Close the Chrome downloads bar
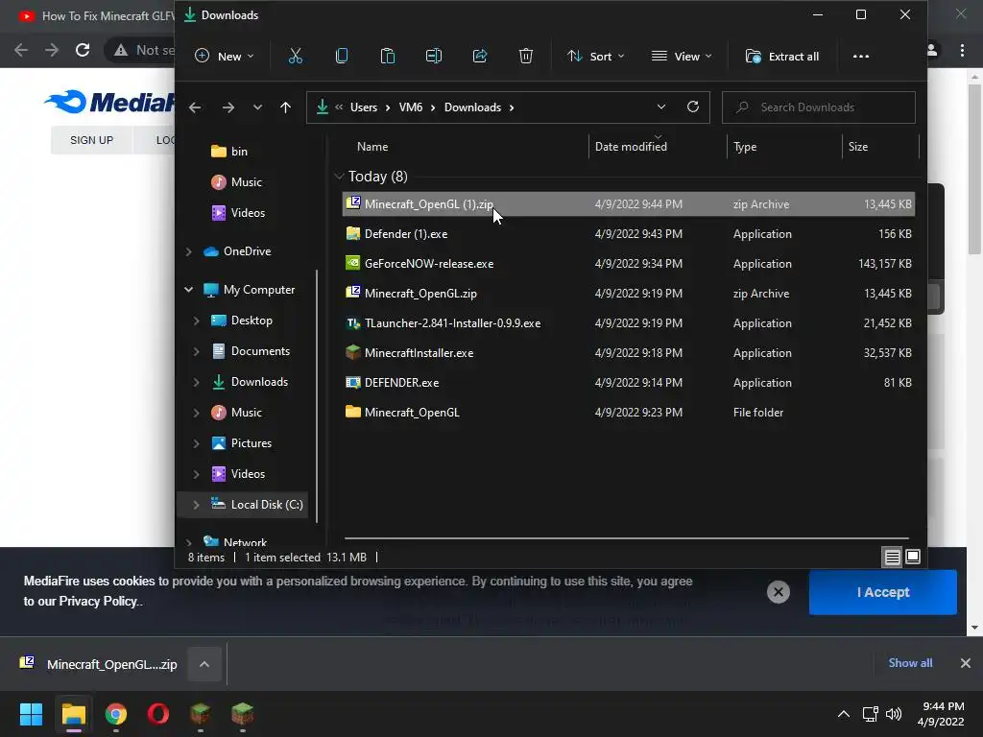This screenshot has width=983, height=737. click(966, 663)
